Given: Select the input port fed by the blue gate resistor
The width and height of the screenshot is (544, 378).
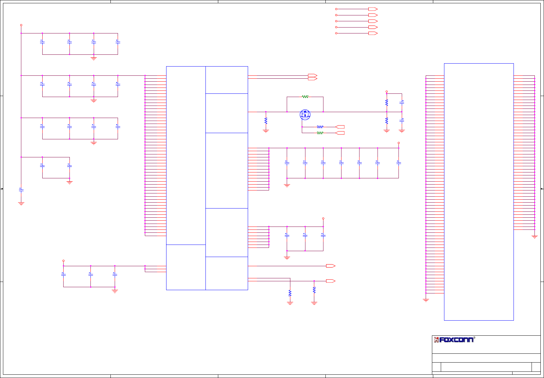Looking at the screenshot, I should click(340, 127).
